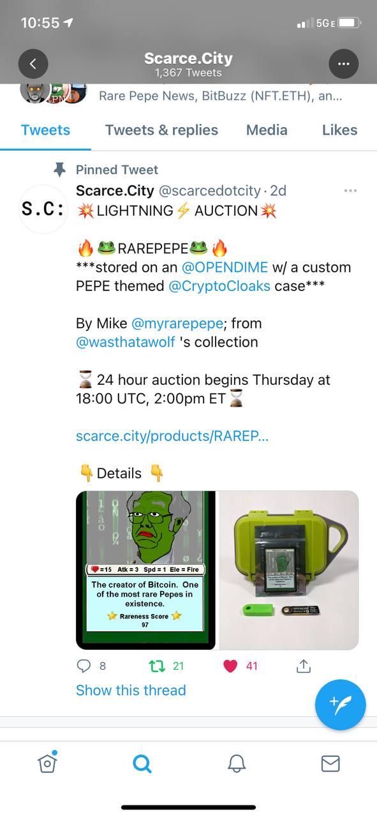Viewport: 377px width, 817px height.
Task: Open the tweet overflow menu arrow
Action: [350, 191]
